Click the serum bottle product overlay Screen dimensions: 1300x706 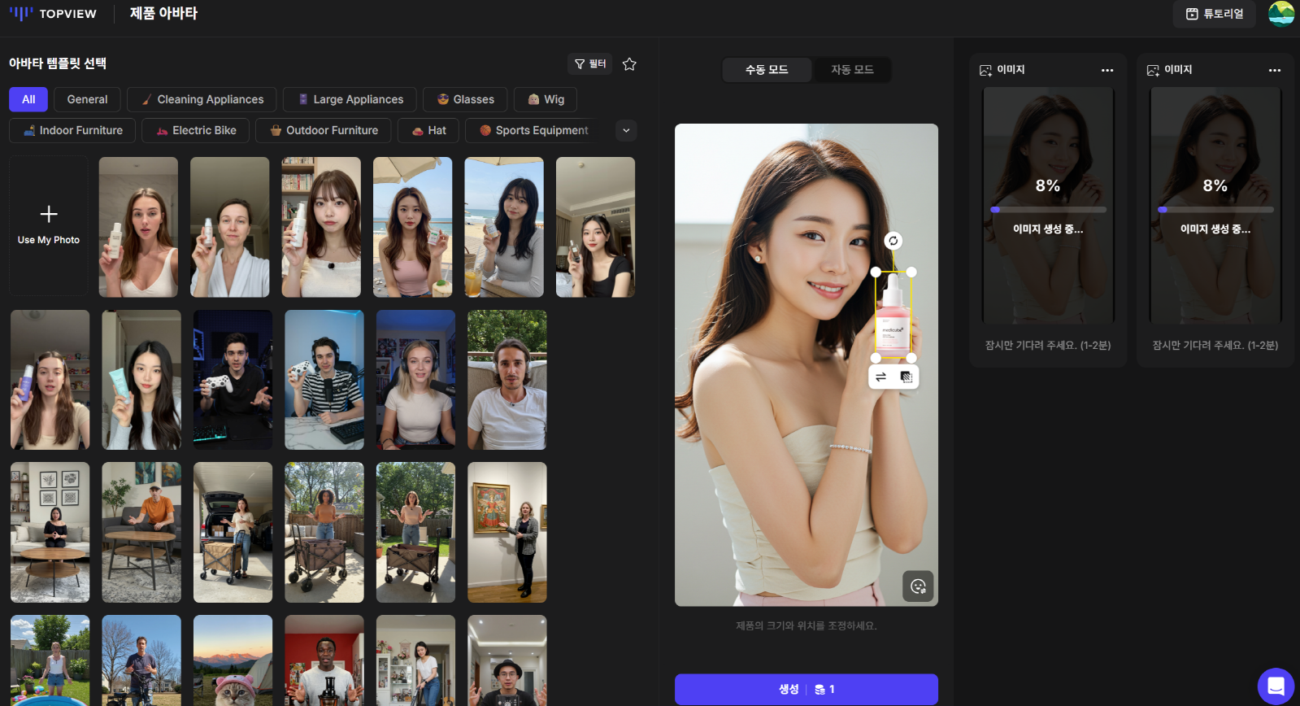pyautogui.click(x=893, y=315)
